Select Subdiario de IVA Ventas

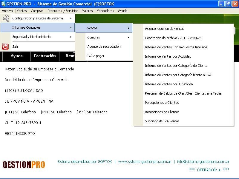coord(162,121)
